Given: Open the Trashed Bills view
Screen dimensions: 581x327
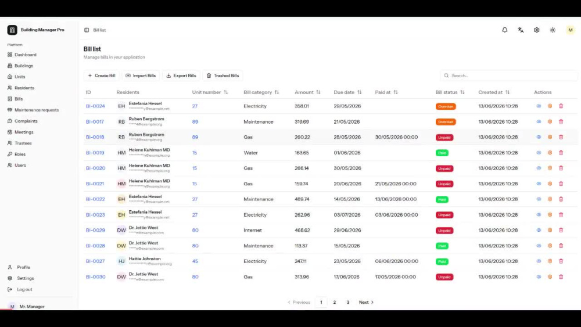Looking at the screenshot, I should 223,76.
